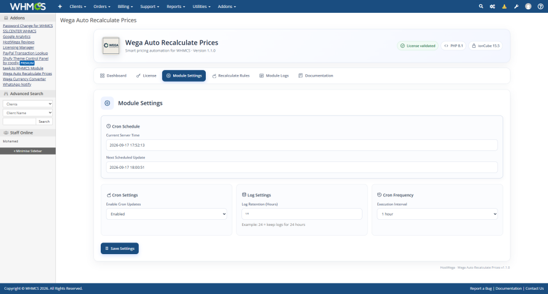The height and width of the screenshot is (294, 548).
Task: Focus the Log Retention hours field
Action: pos(302,214)
